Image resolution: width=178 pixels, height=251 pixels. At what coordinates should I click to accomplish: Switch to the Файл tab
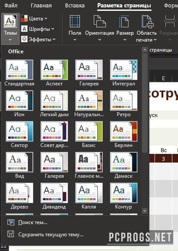click(11, 6)
